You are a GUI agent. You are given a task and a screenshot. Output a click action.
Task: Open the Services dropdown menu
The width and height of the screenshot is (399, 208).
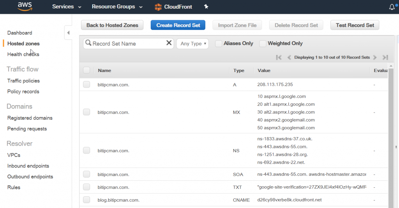click(67, 7)
